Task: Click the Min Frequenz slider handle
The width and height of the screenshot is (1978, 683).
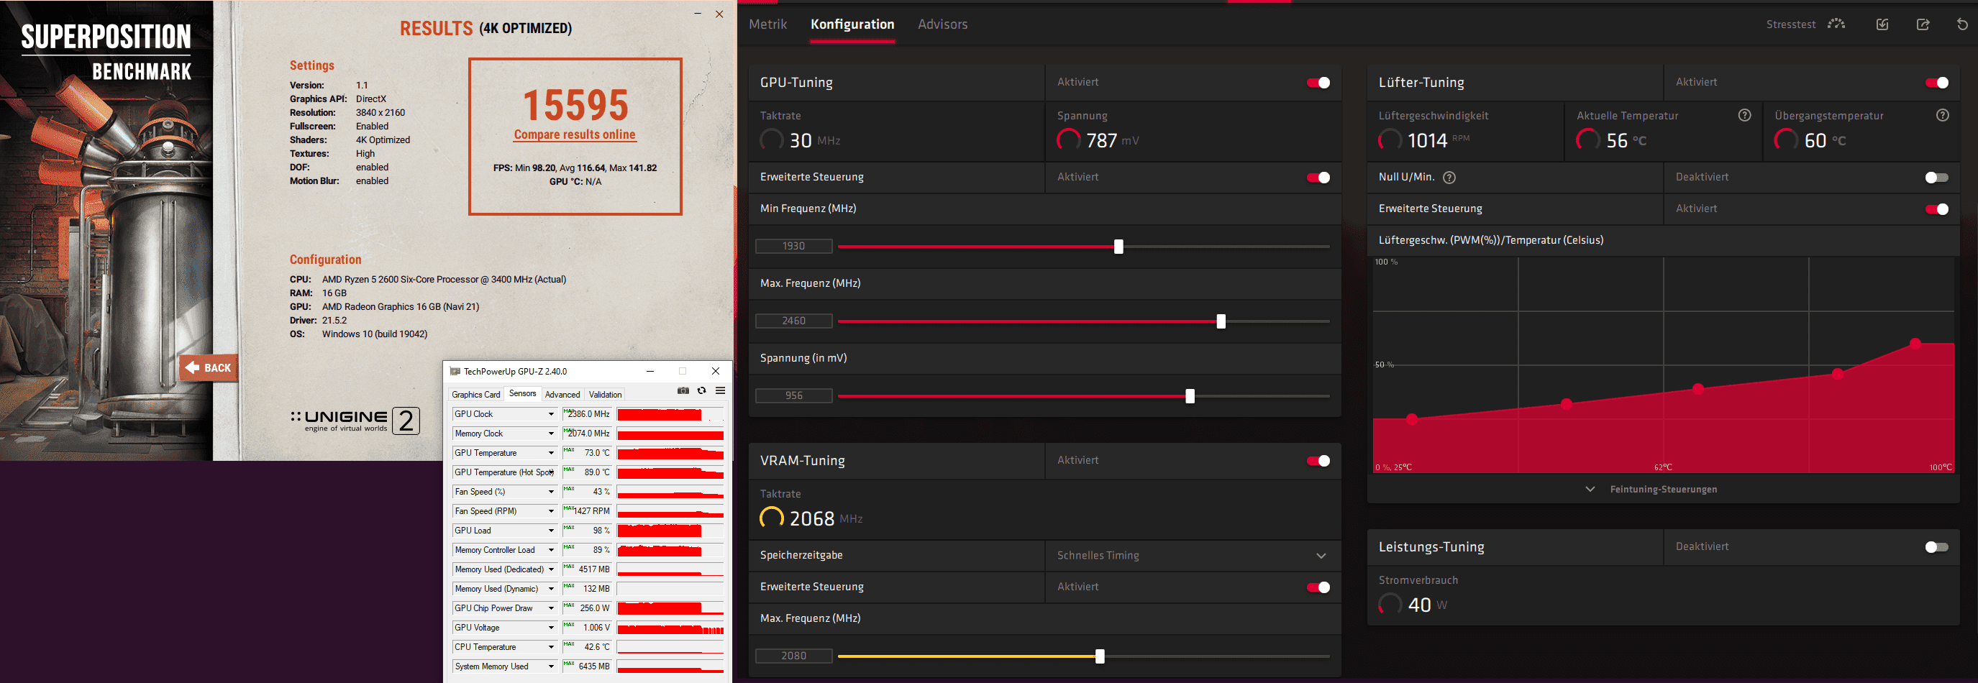Action: click(1118, 247)
